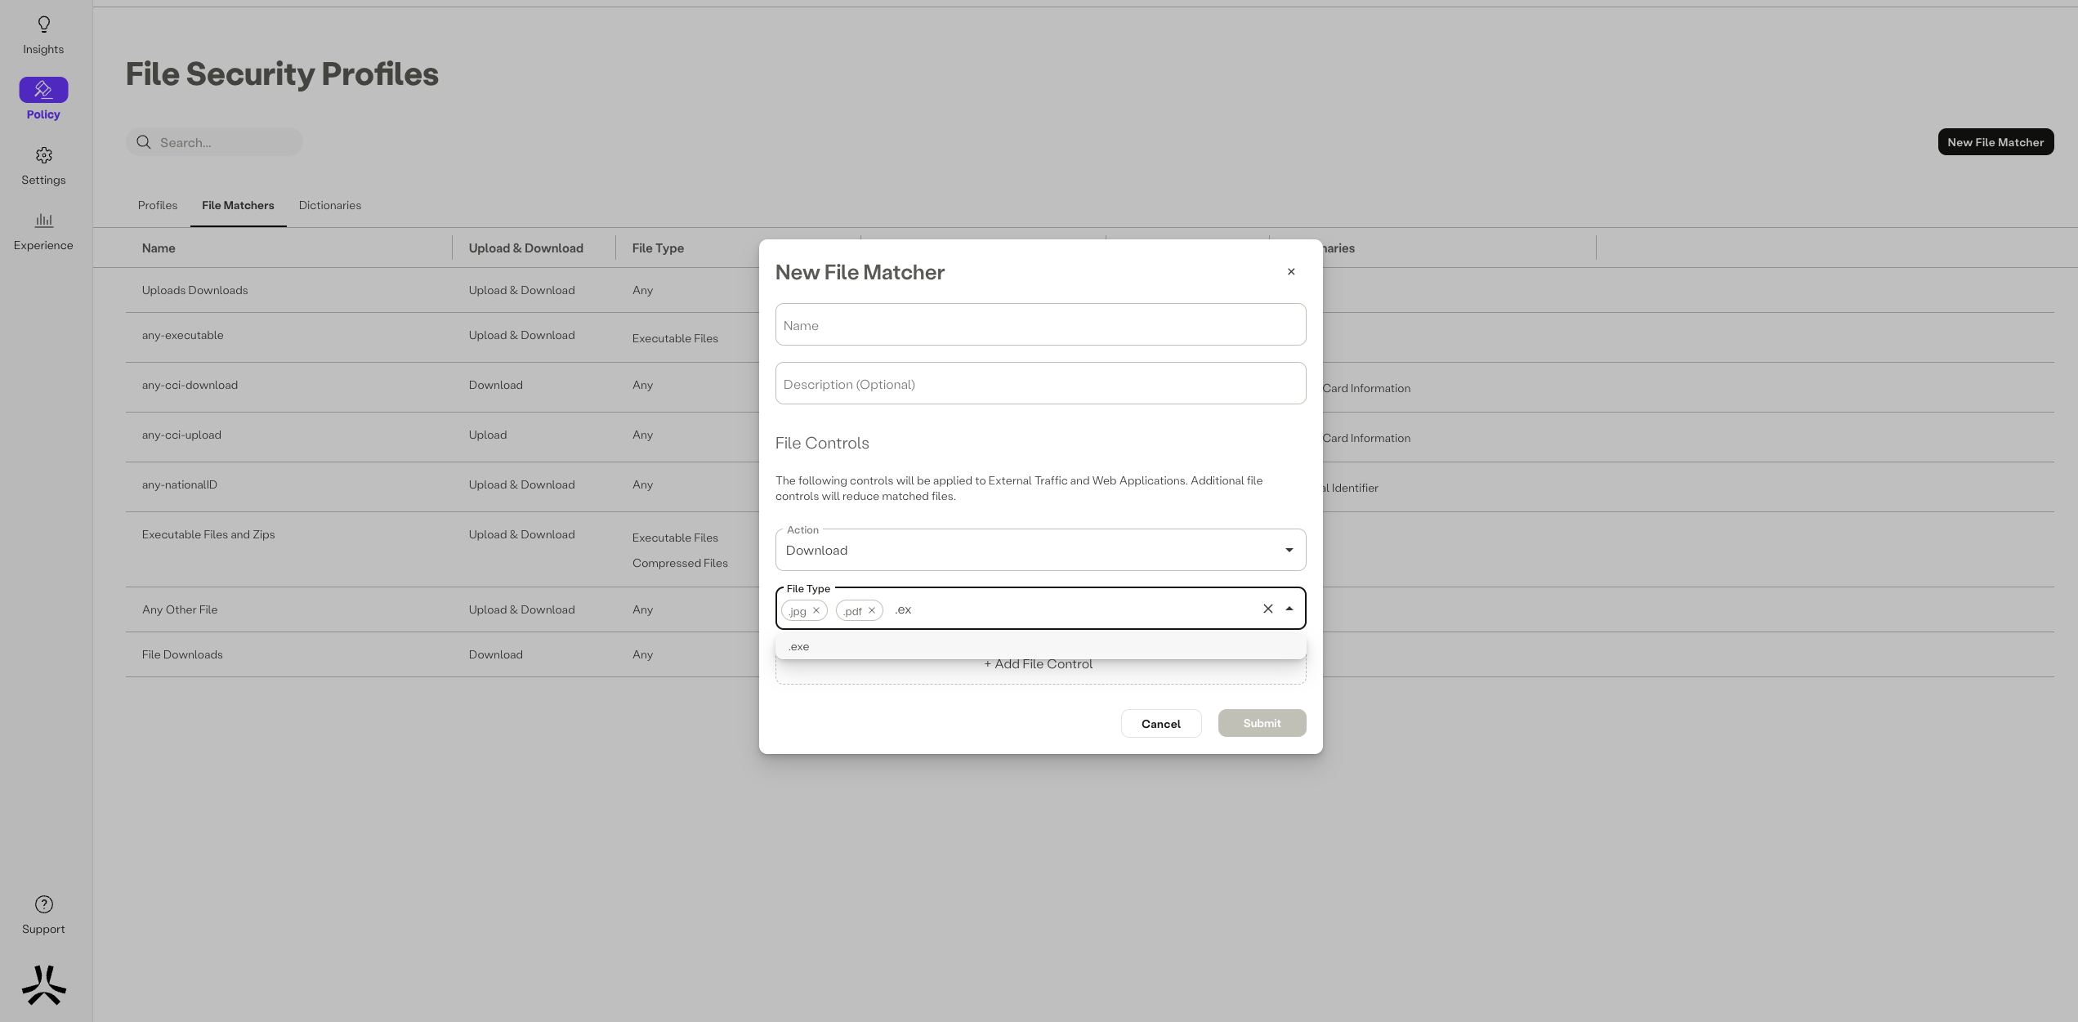Image resolution: width=2078 pixels, height=1022 pixels.
Task: Click the Policy gavel icon
Action: click(43, 90)
